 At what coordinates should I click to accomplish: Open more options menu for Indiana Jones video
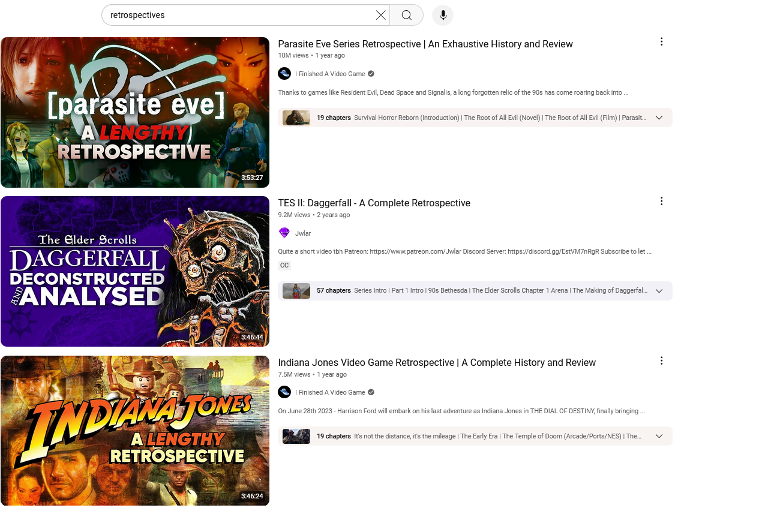coord(662,360)
